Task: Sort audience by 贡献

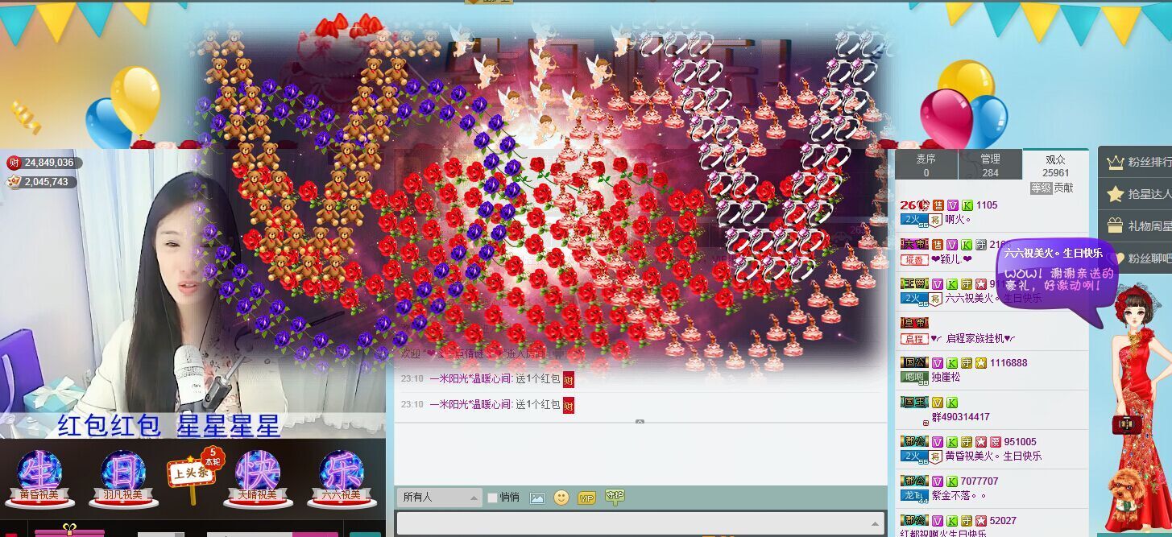Action: [1063, 188]
